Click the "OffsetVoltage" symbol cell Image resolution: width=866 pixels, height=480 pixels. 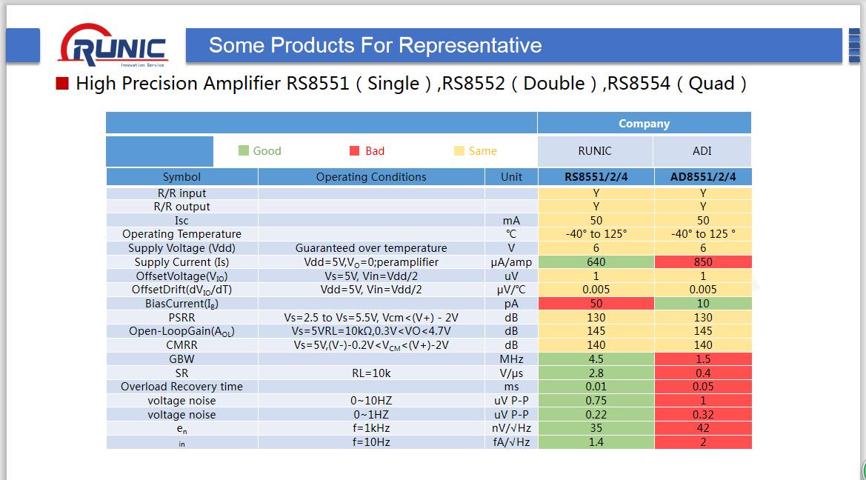[181, 276]
